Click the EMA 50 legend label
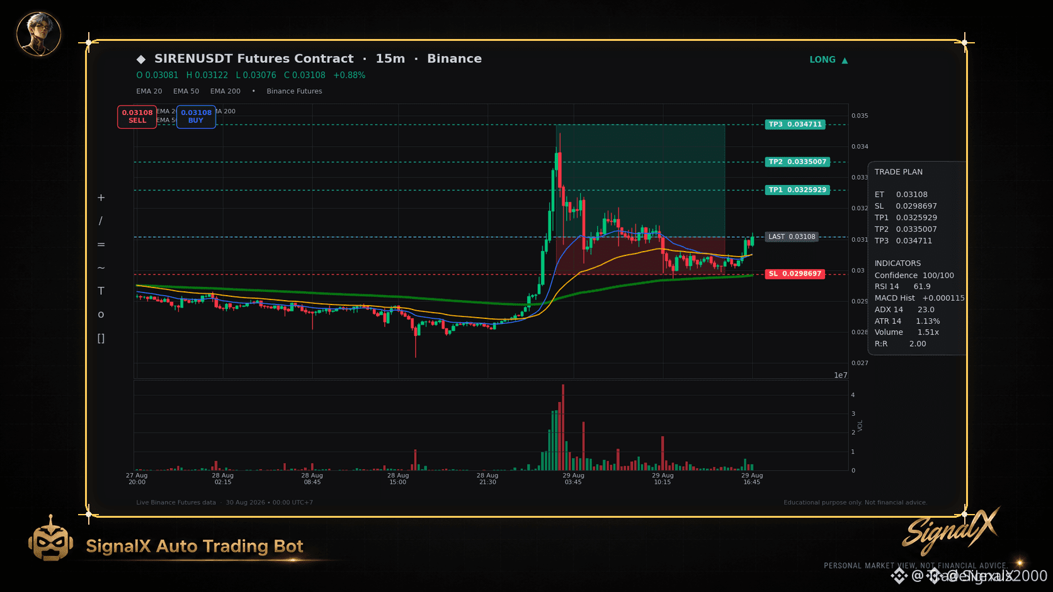 point(186,91)
